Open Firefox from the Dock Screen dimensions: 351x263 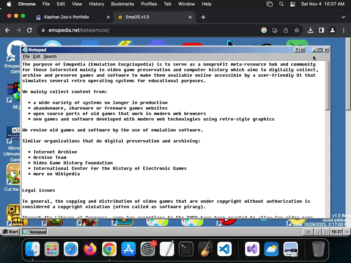(x=90, y=249)
